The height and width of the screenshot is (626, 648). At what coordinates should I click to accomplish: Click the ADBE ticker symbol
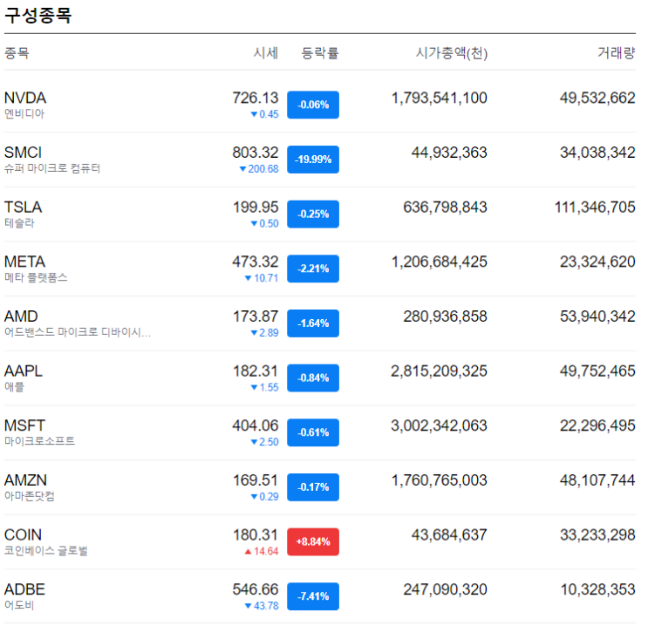(24, 589)
